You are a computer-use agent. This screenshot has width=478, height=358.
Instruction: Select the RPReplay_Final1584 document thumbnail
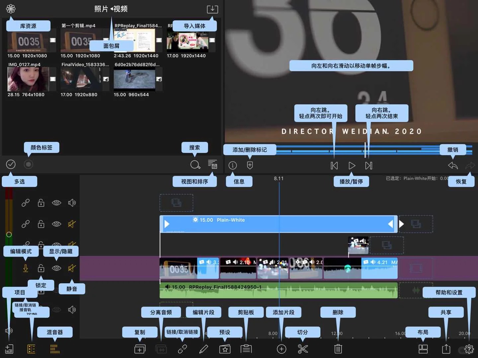(x=134, y=40)
